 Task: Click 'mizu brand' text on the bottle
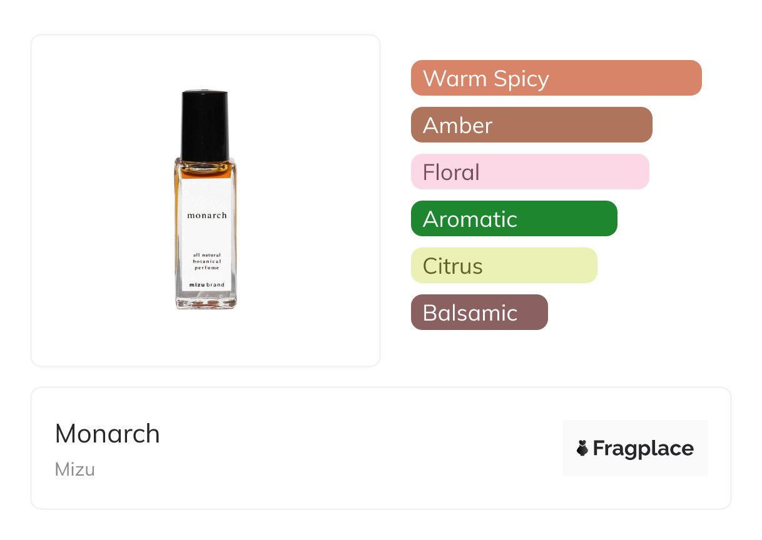point(206,285)
